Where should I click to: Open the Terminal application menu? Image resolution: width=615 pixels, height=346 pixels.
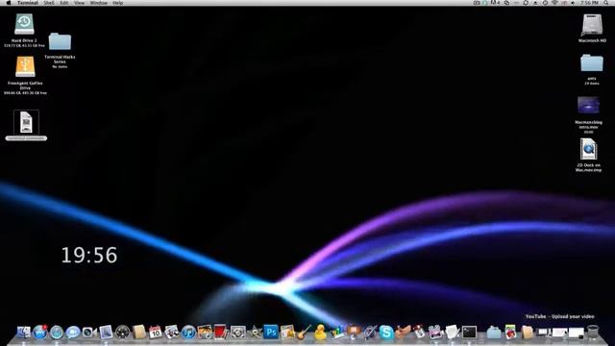28,3
